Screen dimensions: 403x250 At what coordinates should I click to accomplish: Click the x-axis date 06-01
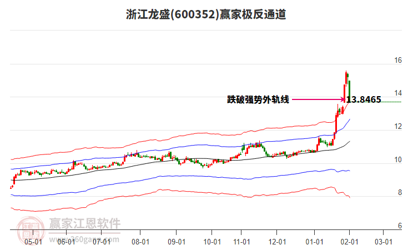pyautogui.click(x=66, y=242)
